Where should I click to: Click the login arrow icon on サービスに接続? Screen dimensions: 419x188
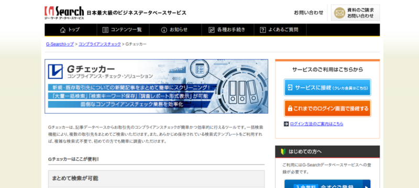click(x=290, y=87)
